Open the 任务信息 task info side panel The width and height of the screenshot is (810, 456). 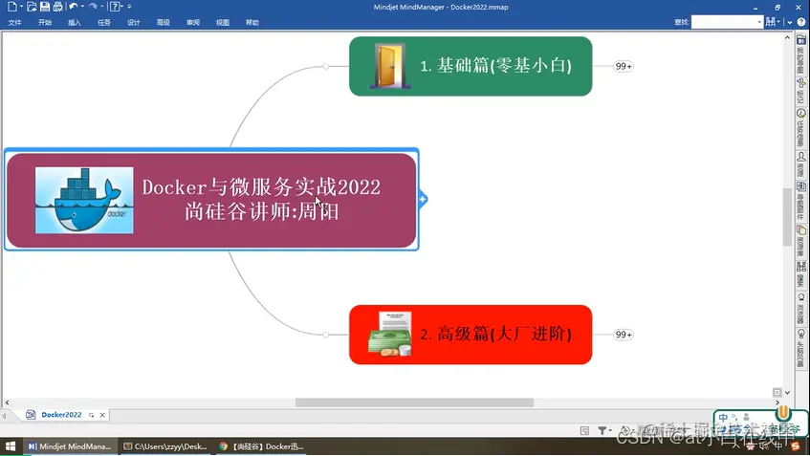pos(800,127)
